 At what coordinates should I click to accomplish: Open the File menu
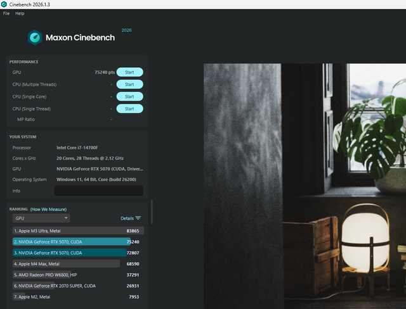(6, 13)
